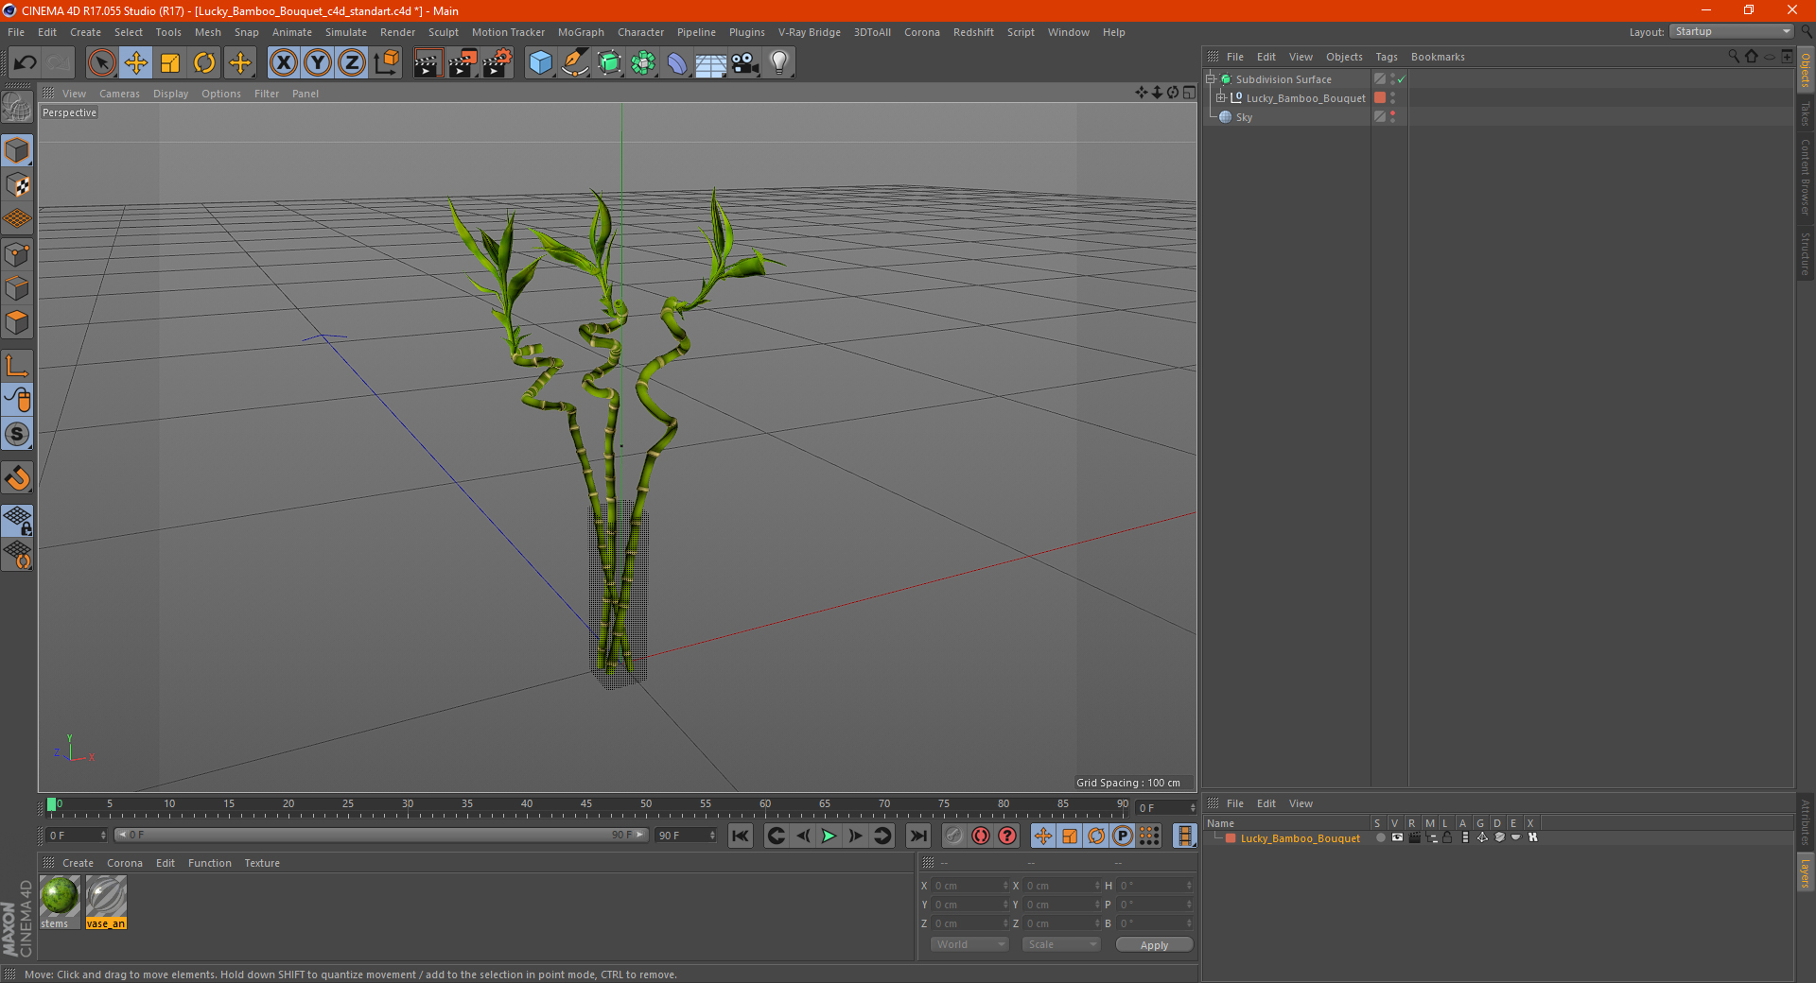
Task: Switch to Polygons mode icon
Action: 17,322
